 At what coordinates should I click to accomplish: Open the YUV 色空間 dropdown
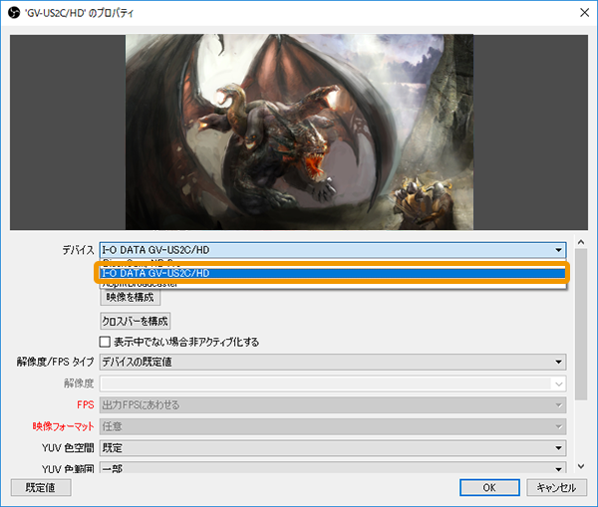[333, 448]
